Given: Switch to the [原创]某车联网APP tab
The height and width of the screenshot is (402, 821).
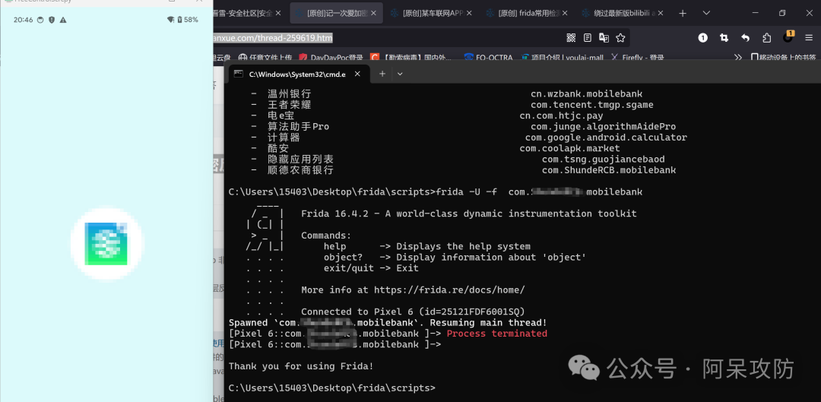Looking at the screenshot, I should [x=432, y=13].
